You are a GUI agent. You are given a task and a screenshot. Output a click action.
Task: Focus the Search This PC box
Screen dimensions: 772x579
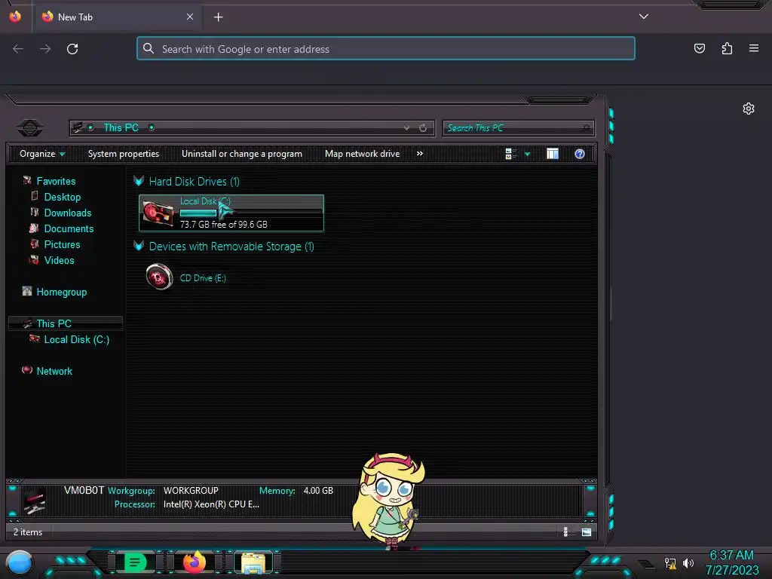518,128
